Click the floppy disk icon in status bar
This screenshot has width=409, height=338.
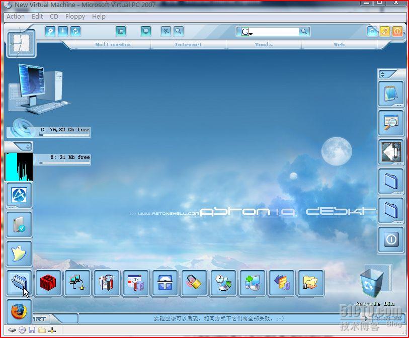(32, 330)
